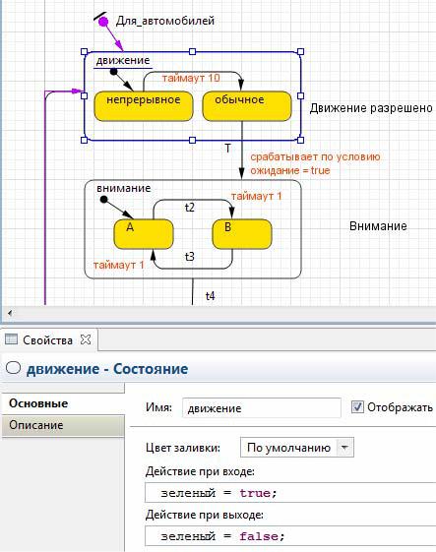This screenshot has height=552, width=436.
Task: Select transition label T
Action: [x=228, y=149]
